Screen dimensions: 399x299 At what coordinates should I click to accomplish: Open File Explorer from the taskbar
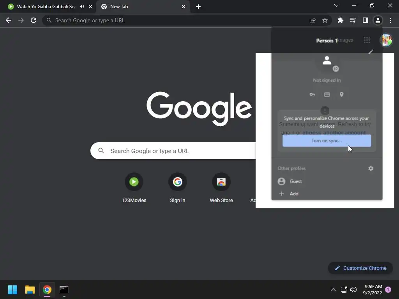(30, 290)
